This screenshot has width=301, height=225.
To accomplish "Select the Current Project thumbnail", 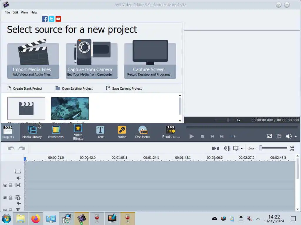I will click(26, 108).
